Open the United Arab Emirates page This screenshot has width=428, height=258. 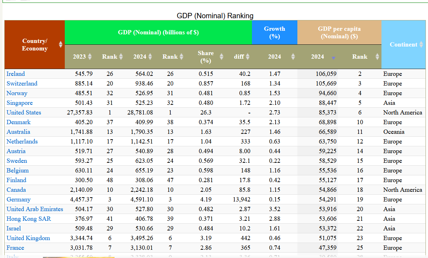(35, 209)
